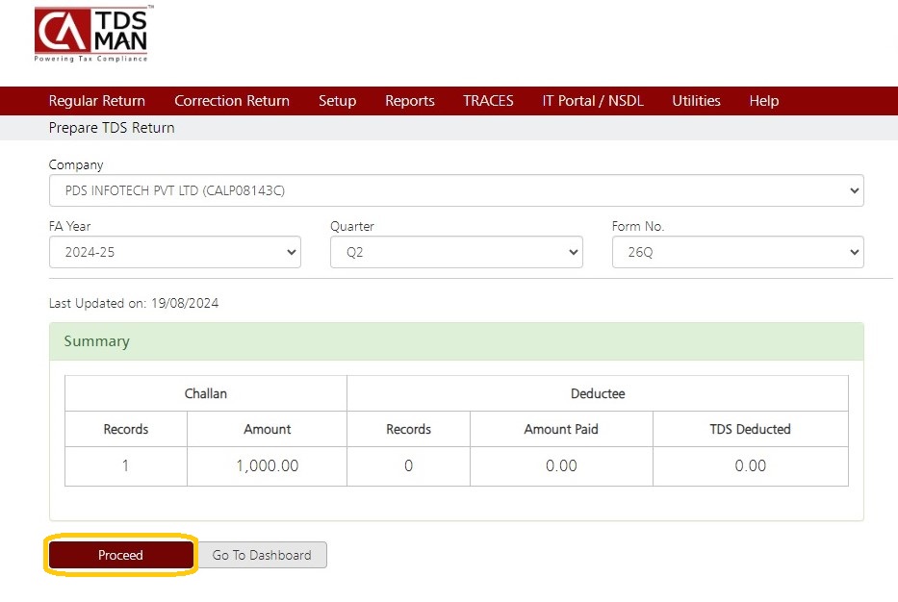
Task: Click the Amount Paid column header
Action: point(561,429)
